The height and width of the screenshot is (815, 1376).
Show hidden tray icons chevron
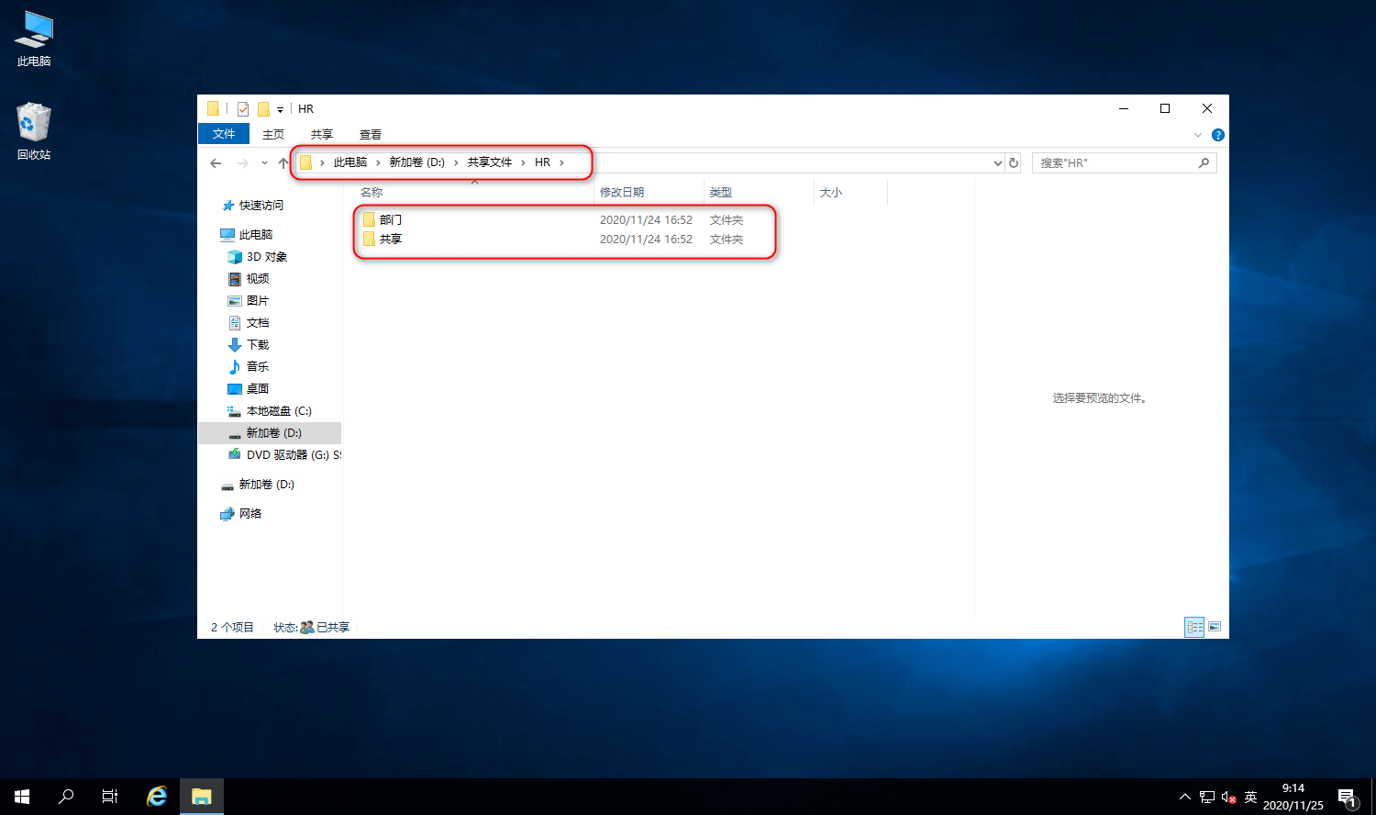(1184, 797)
